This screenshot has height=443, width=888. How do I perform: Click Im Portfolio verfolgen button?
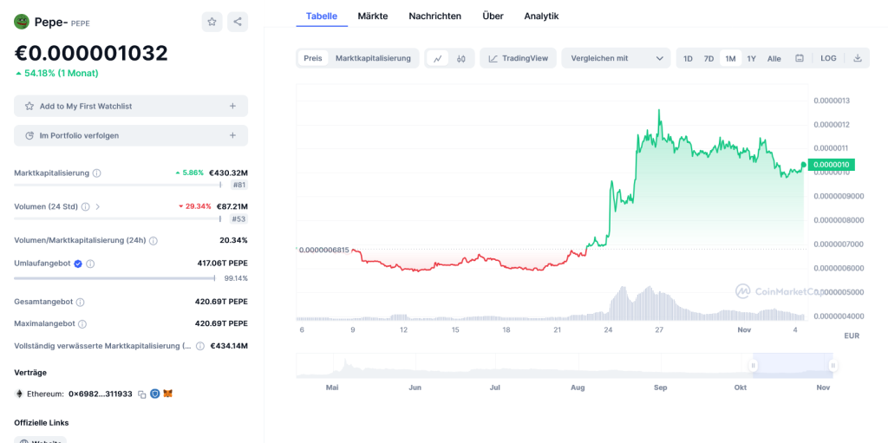coord(131,135)
